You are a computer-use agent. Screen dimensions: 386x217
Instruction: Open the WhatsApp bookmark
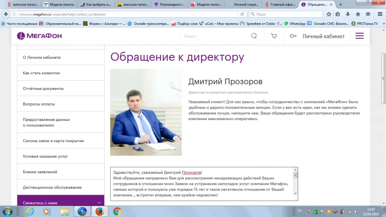(295, 24)
